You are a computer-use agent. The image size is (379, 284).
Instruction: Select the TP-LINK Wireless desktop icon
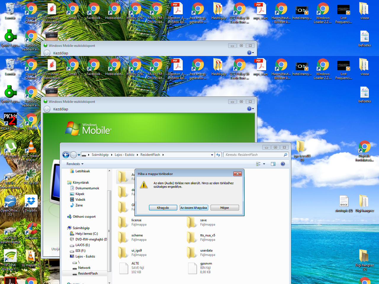[10, 260]
